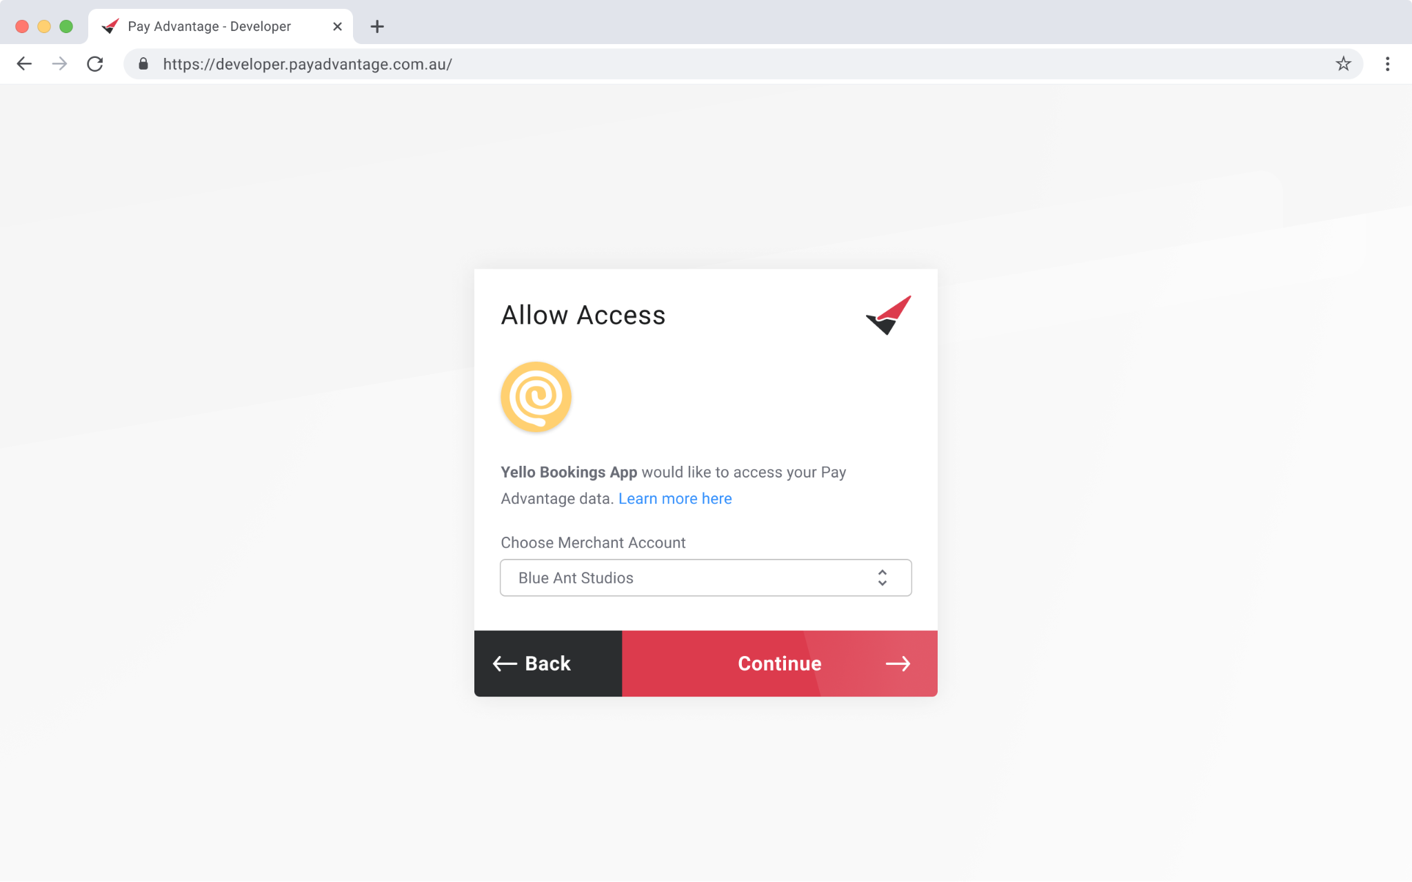Bookmark this page with the star icon
Viewport: 1412px width, 882px height.
pyautogui.click(x=1343, y=64)
